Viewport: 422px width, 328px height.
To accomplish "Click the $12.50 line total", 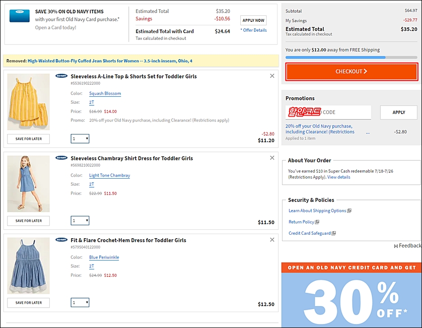I will pos(266,304).
